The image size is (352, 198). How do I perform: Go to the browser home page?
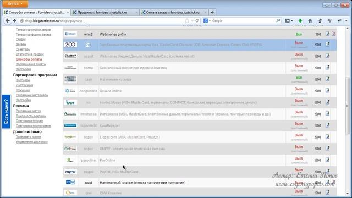(x=310, y=21)
